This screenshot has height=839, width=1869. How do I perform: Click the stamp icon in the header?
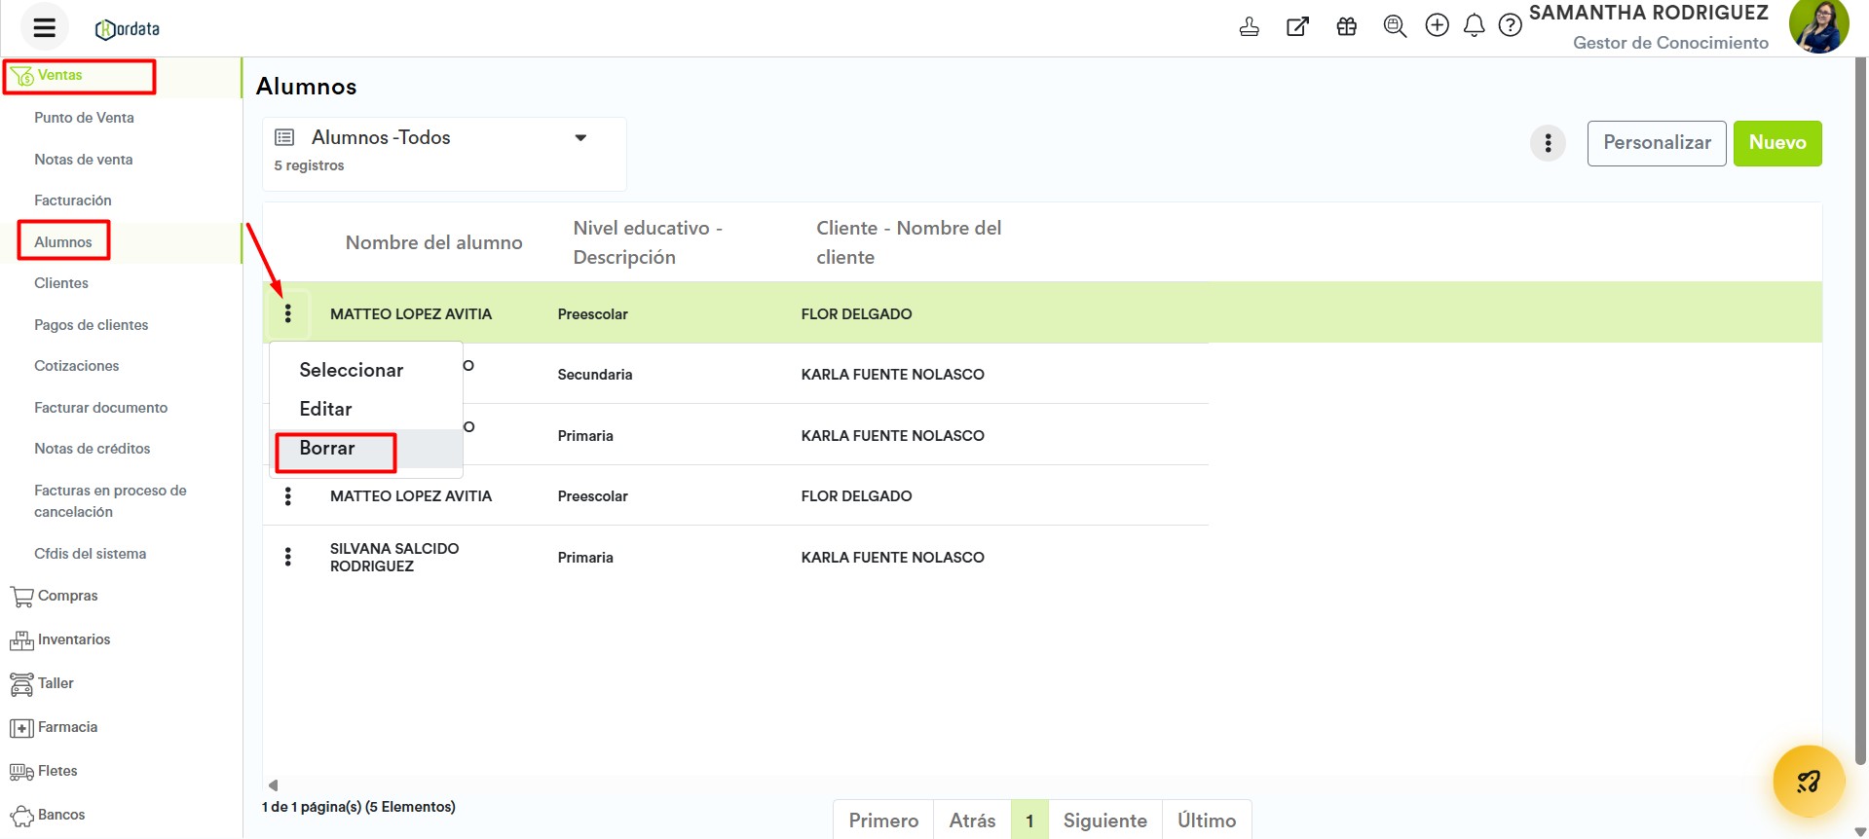click(1249, 26)
